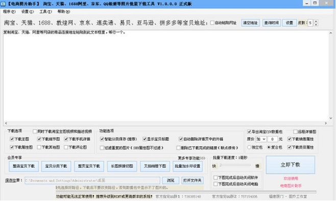Click 更多专享功能>>> link
Screen dimensions: 336x201
tap(191, 158)
